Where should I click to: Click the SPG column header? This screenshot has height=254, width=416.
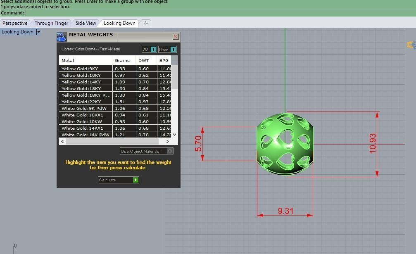point(164,60)
